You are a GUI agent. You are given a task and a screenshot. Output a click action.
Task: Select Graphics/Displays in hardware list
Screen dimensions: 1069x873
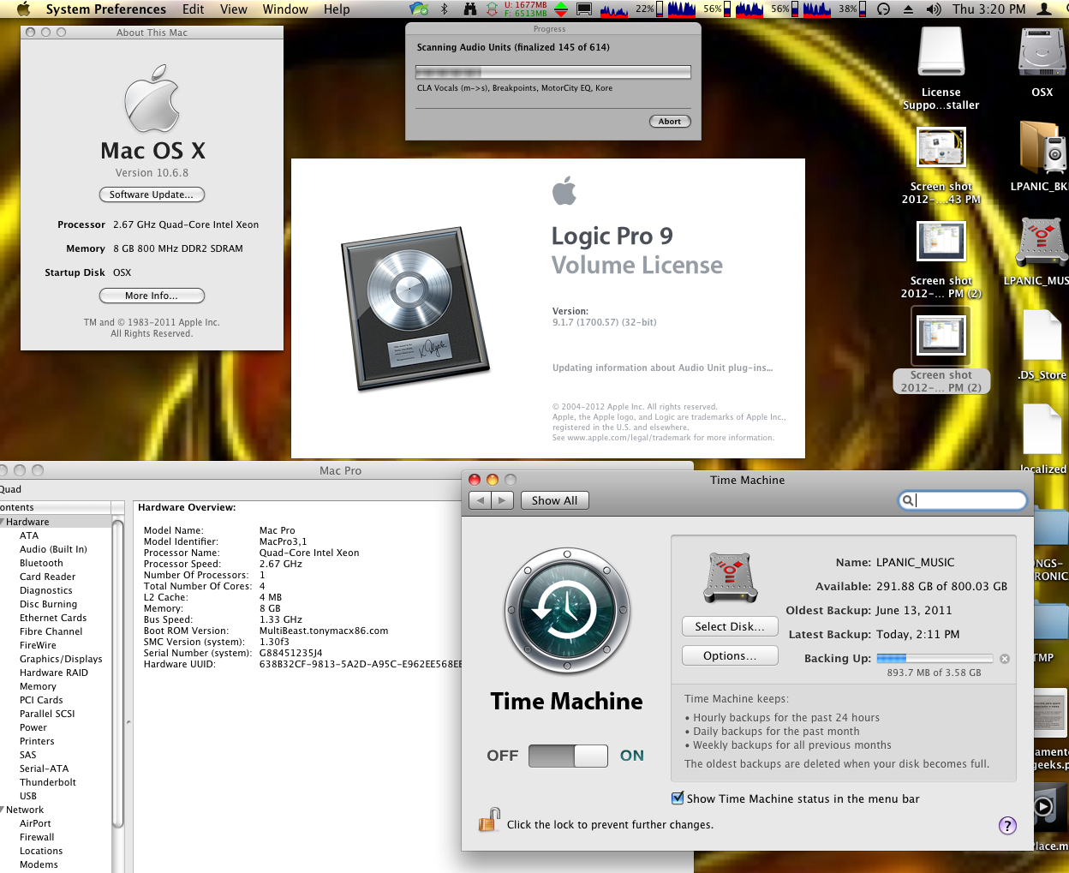point(61,659)
